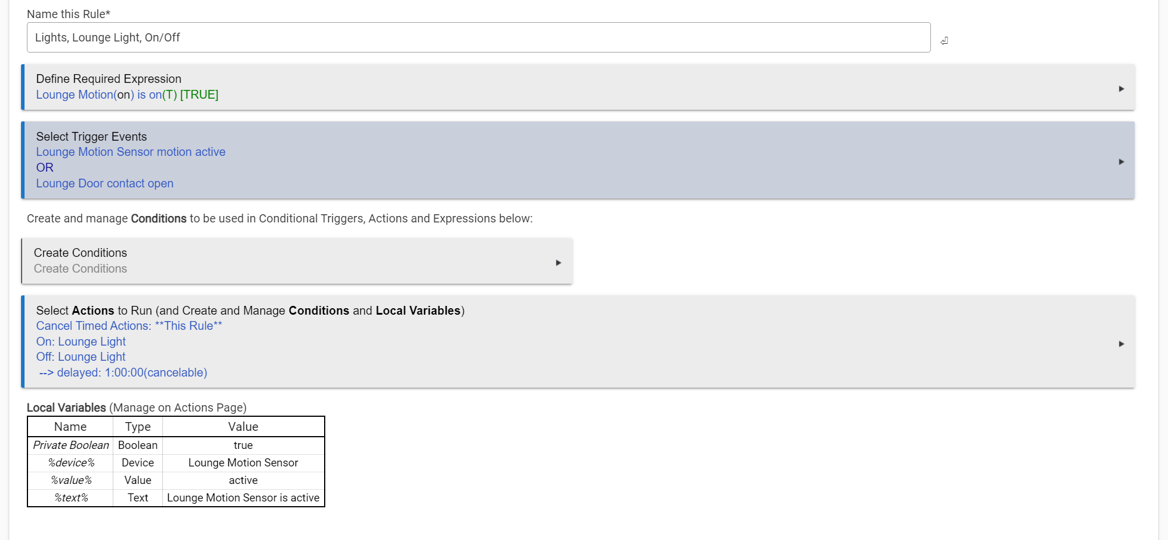Open the Define Required Expression panel title

pyautogui.click(x=109, y=79)
